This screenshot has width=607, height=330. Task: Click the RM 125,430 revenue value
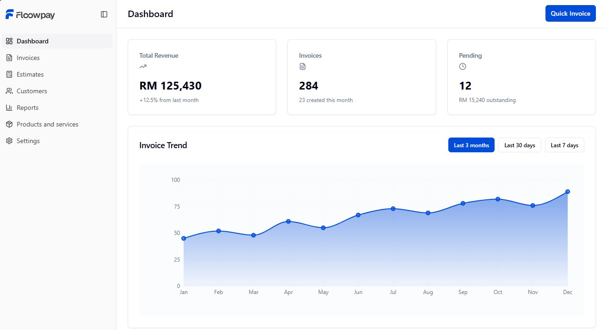170,86
